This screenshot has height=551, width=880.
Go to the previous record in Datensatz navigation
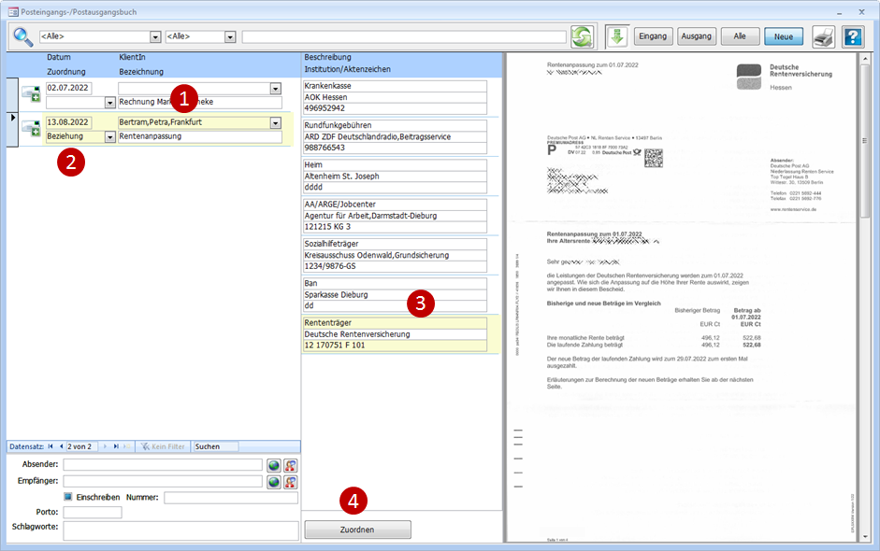[x=61, y=446]
